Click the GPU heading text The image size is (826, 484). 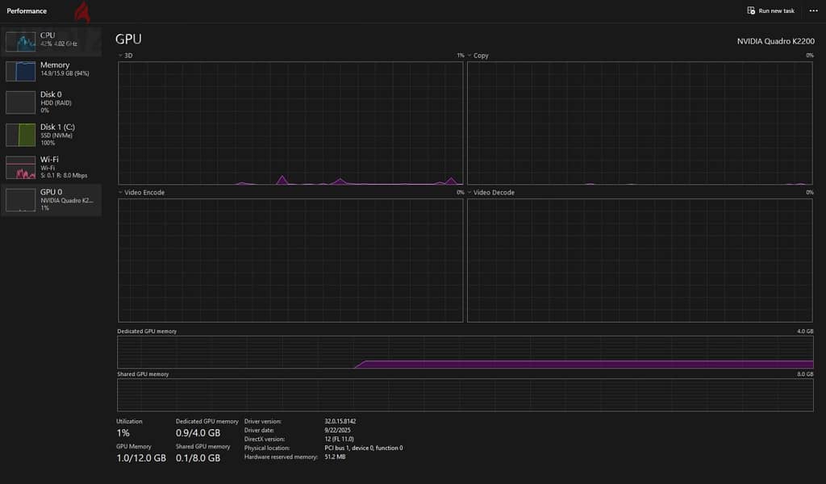[128, 39]
